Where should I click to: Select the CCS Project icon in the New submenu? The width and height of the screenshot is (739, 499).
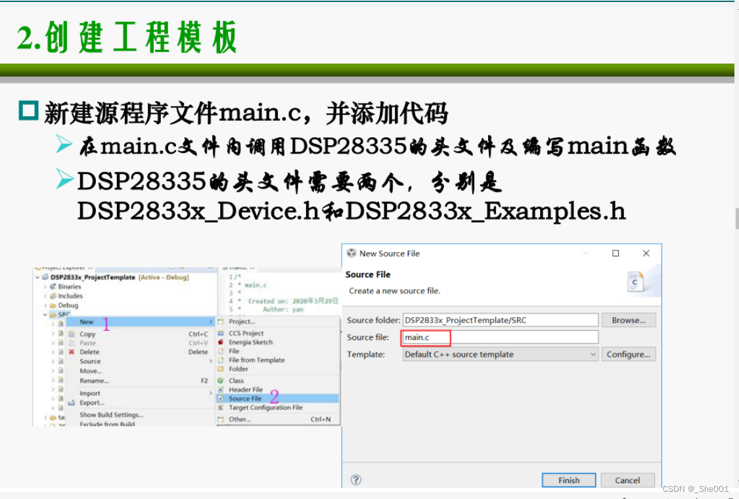coord(220,334)
